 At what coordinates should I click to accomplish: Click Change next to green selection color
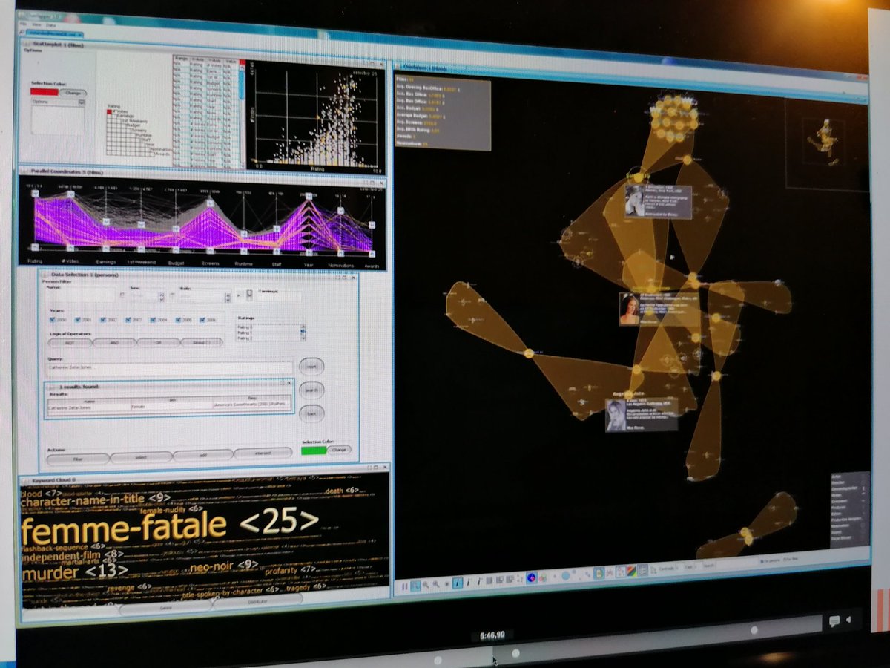339,450
